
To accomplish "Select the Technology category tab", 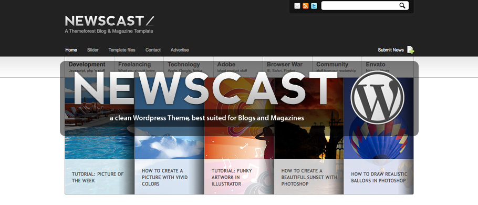I will [189, 67].
